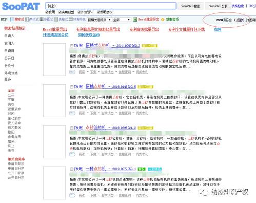
Task: Open abstract icon under 点钞验钞机 result
Action: [x=72, y=154]
